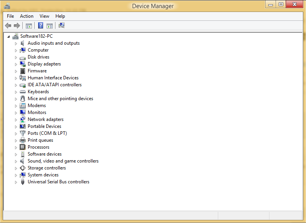Image resolution: width=306 pixels, height=223 pixels.
Task: Expand the Ports (COM & LPT) node
Action: [16, 134]
